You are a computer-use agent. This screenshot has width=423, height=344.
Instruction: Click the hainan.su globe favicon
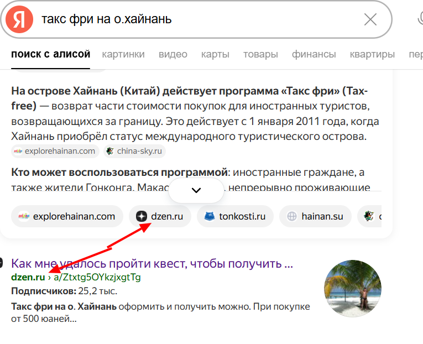tap(291, 216)
